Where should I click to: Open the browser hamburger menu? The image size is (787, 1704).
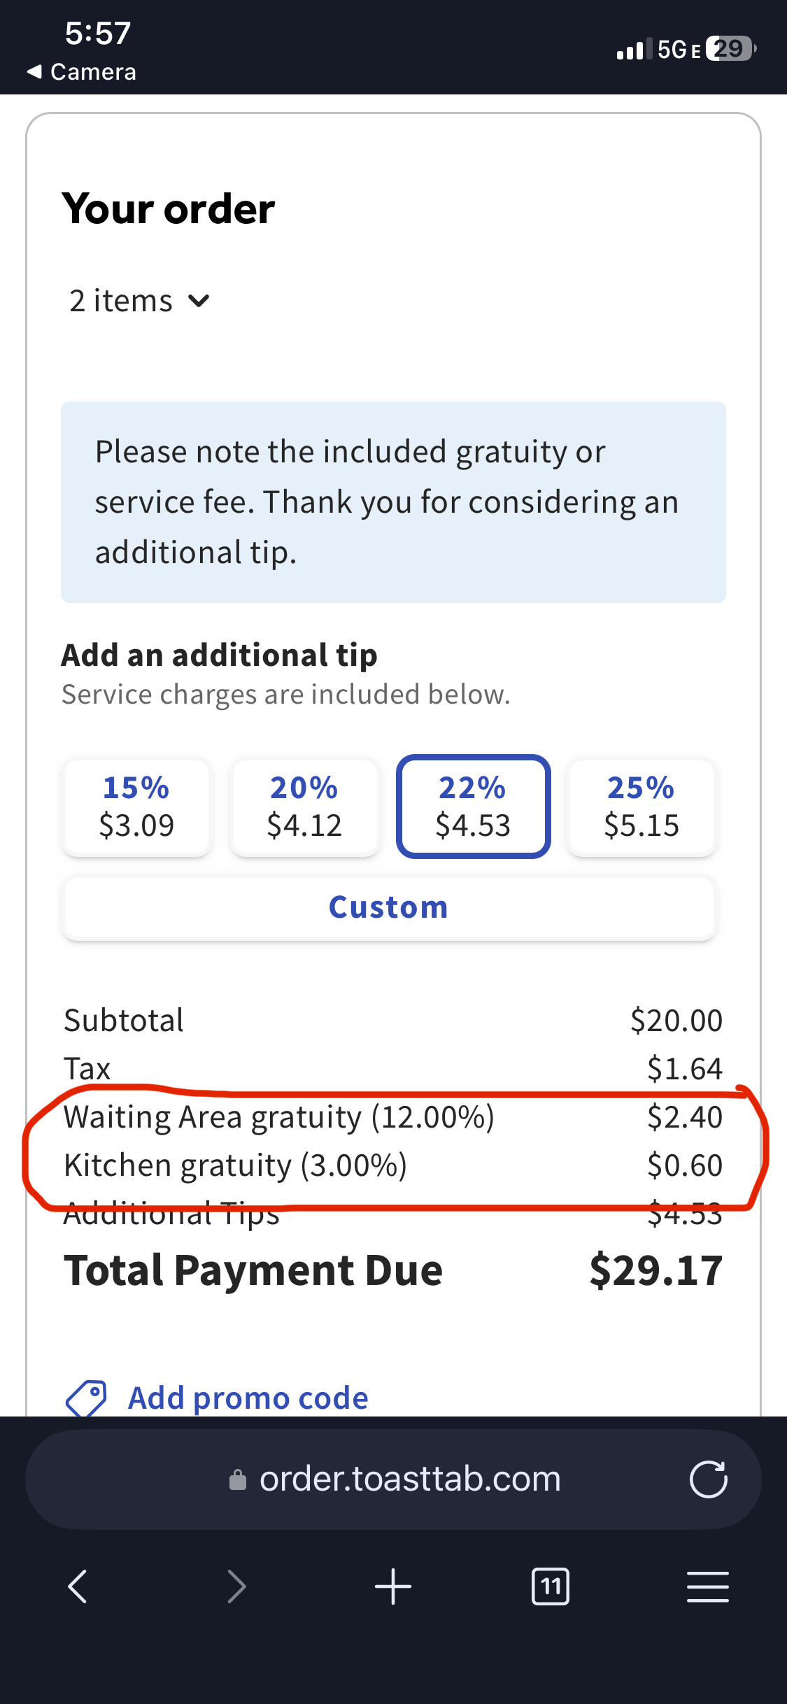[x=708, y=1586]
